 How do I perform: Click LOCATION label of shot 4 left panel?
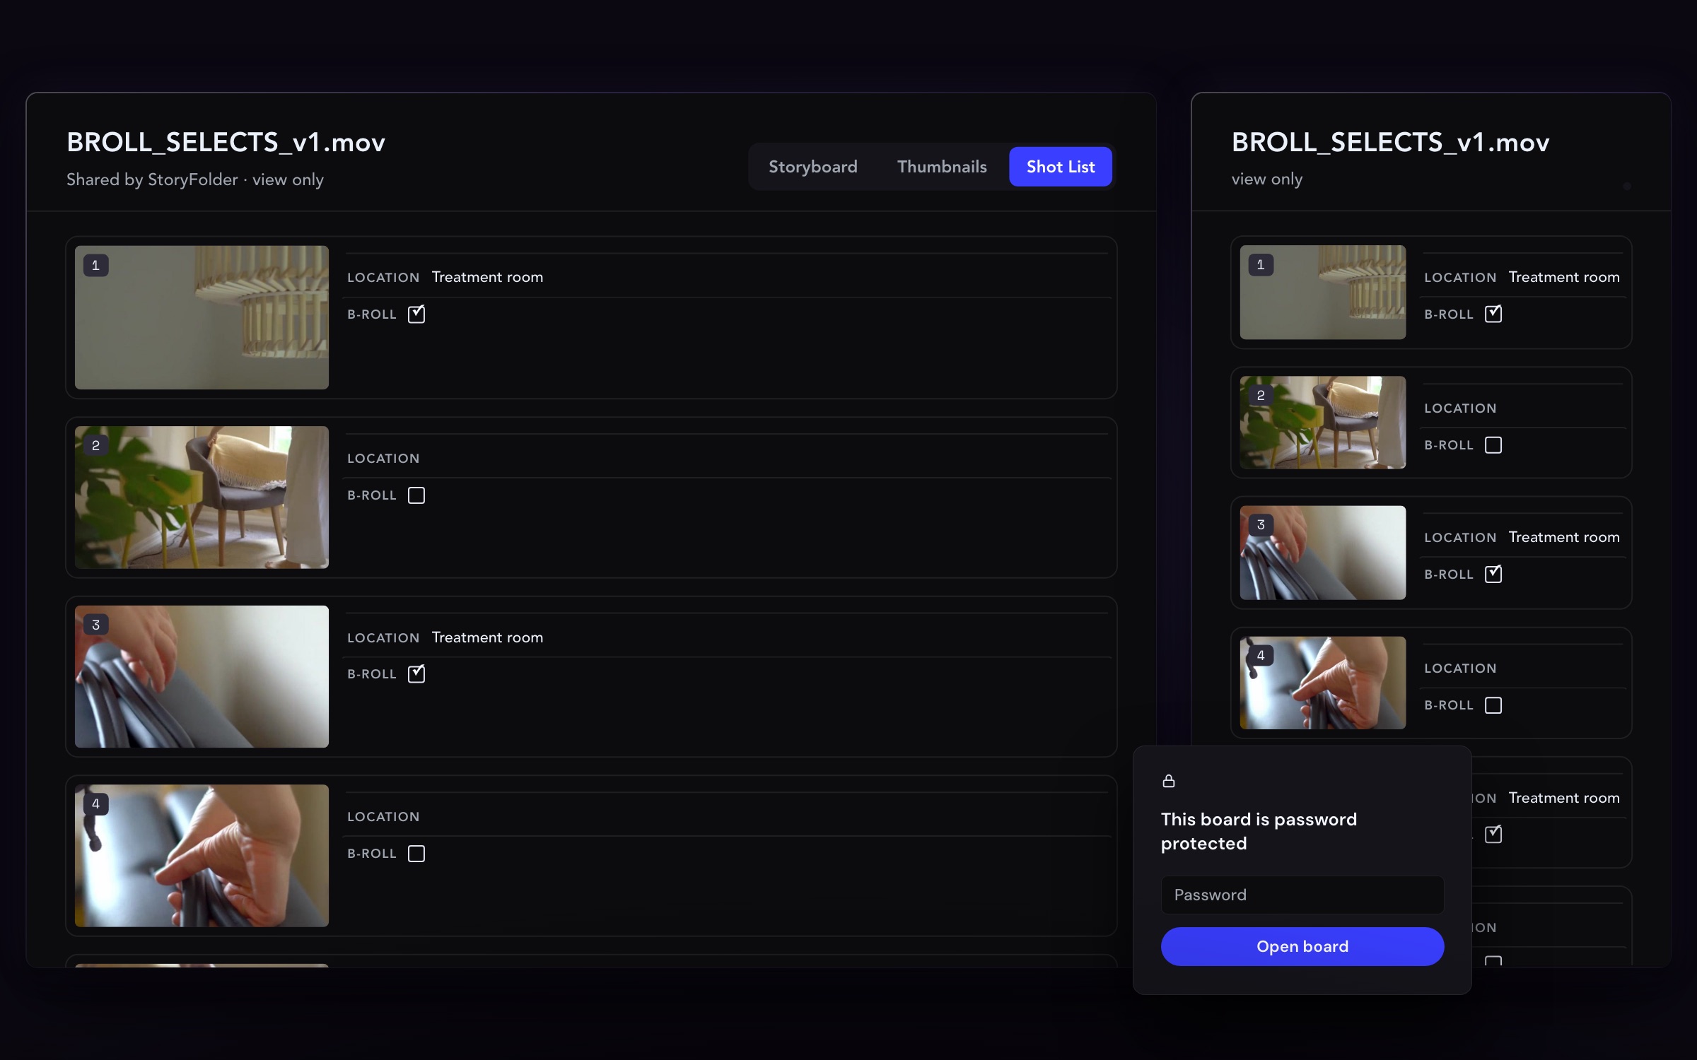click(x=383, y=817)
